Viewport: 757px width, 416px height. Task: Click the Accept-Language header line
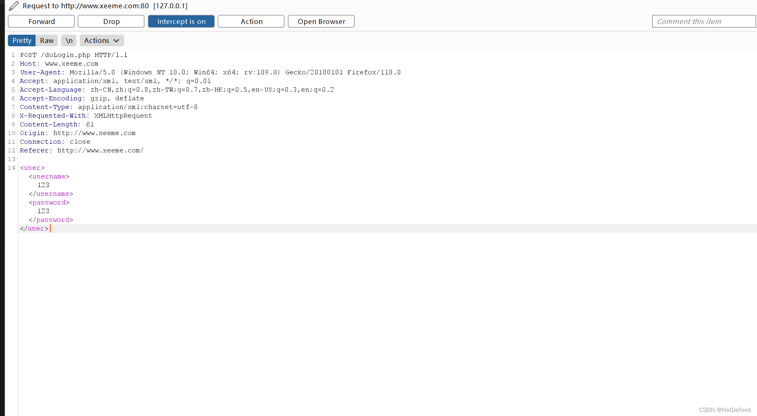point(177,90)
